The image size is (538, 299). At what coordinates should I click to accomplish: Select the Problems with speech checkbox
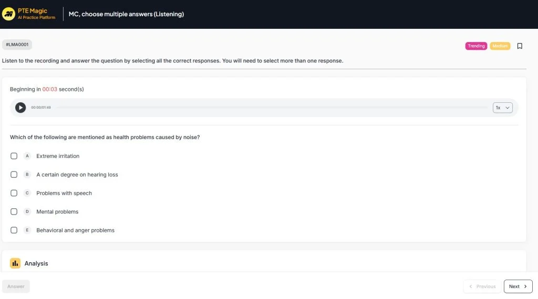click(x=14, y=193)
